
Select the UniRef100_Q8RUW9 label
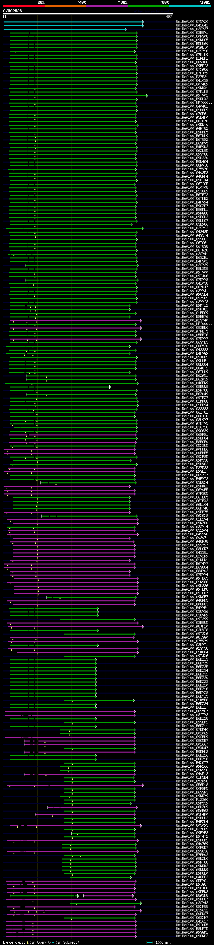(192, 387)
